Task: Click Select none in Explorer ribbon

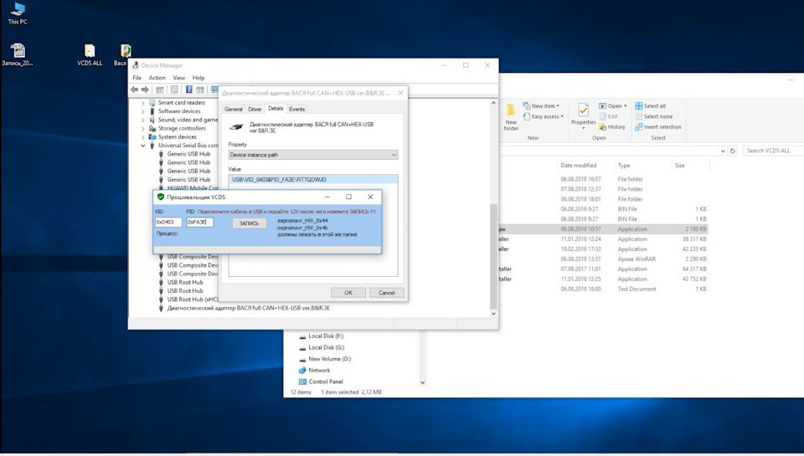Action: (654, 117)
